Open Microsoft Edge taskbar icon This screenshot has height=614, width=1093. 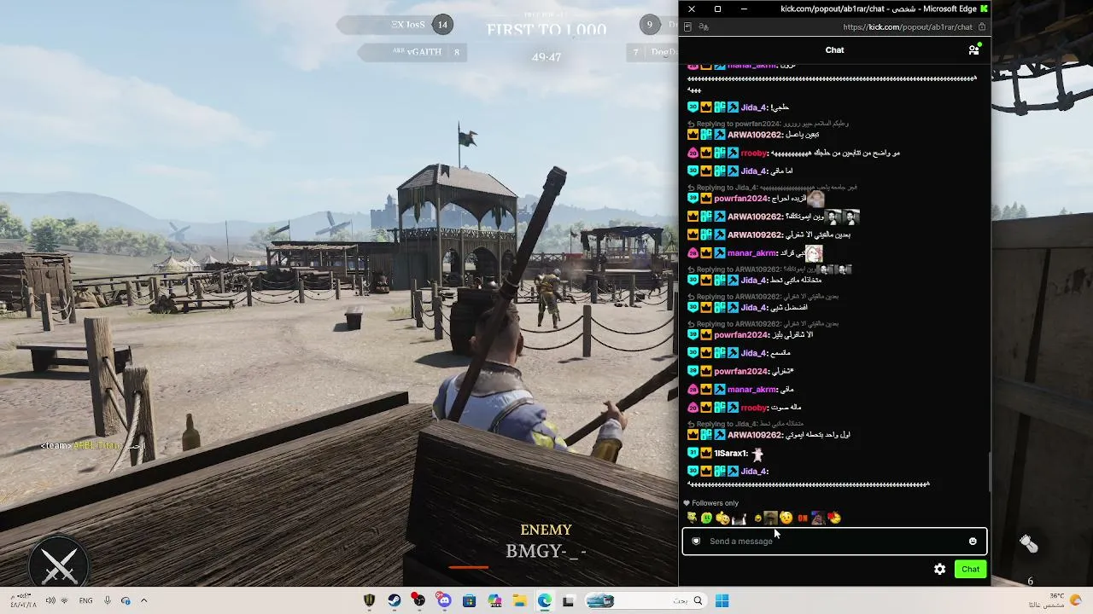(x=544, y=601)
